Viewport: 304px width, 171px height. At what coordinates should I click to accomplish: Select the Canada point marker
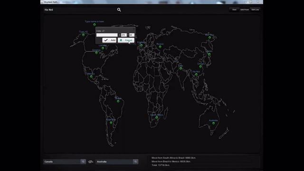[x=103, y=48]
